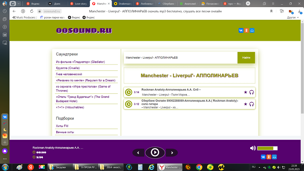Viewport: 304px width, 171px height.
Task: Switch input language via RU indicator
Action: (x=254, y=167)
